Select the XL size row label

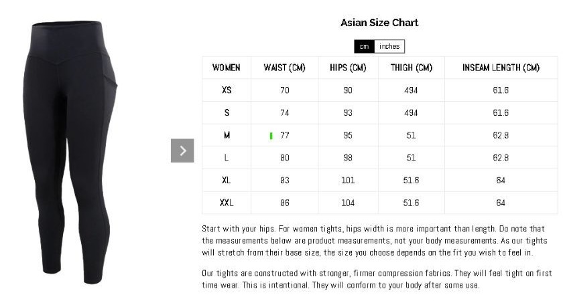[227, 180]
